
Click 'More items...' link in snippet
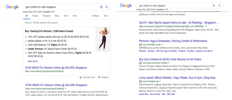[34, 61]
